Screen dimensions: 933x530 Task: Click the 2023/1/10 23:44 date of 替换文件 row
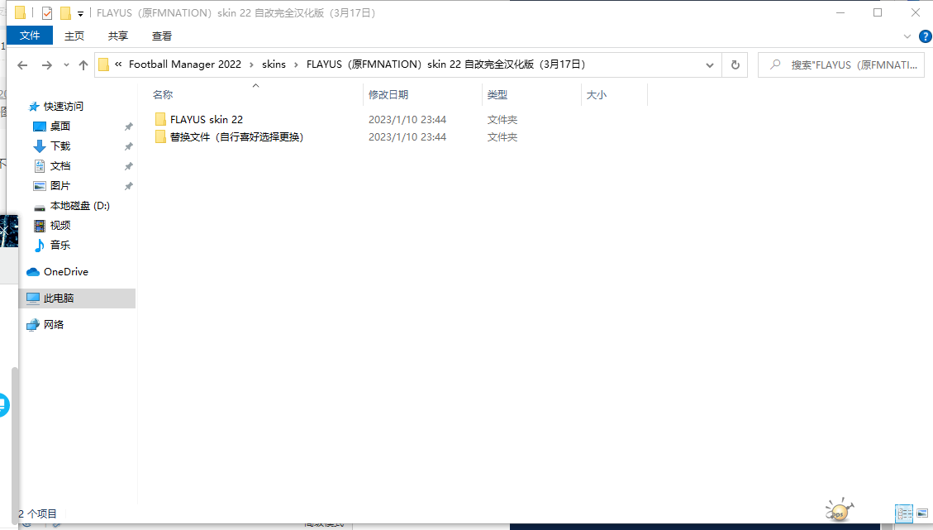point(407,137)
